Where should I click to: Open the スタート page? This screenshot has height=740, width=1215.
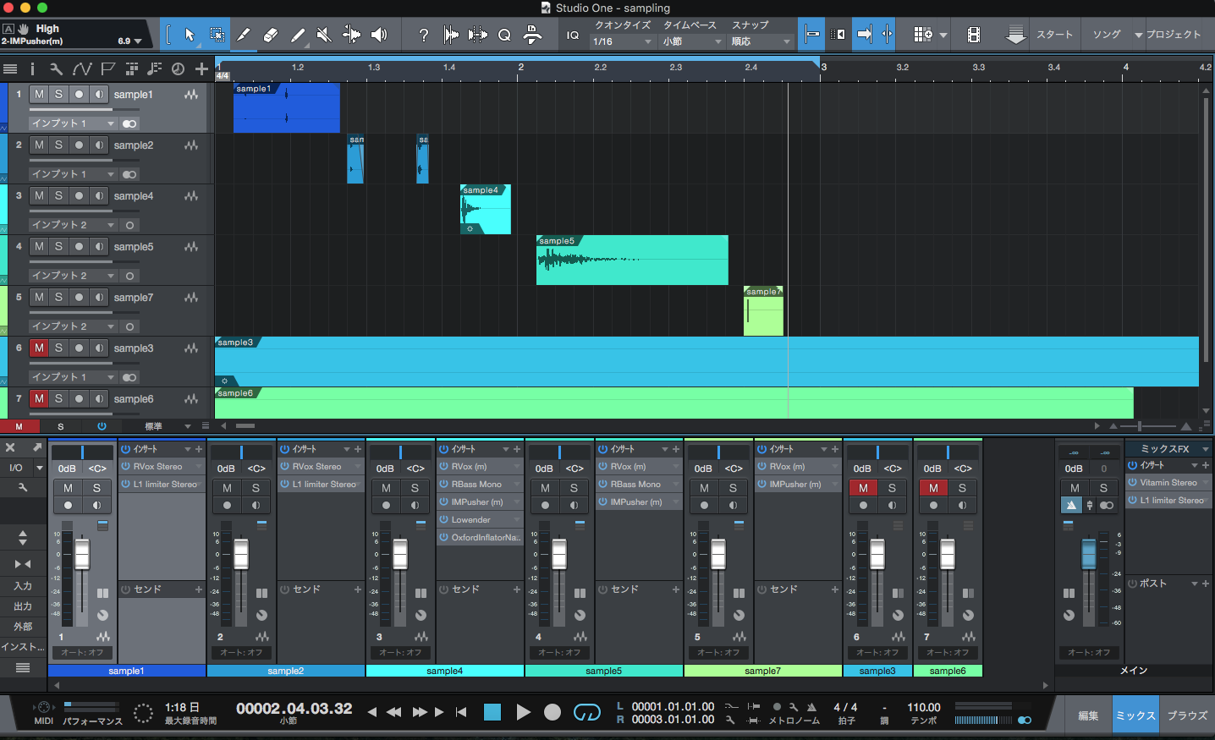pos(1054,35)
